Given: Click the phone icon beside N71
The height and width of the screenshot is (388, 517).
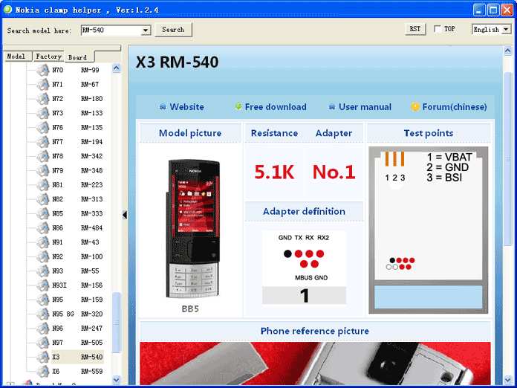Looking at the screenshot, I should [43, 85].
